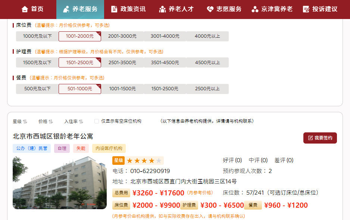Open 北京市西城区银龄老年公寓 title link
This screenshot has width=350, height=220.
[x=53, y=136]
